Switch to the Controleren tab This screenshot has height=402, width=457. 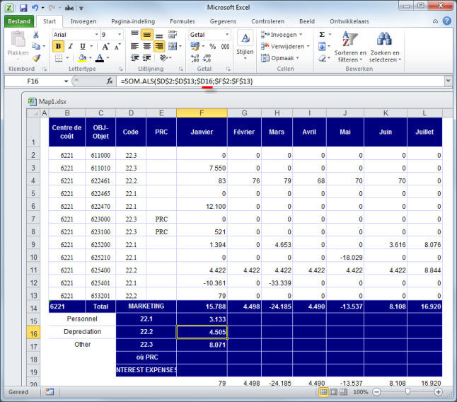point(268,21)
